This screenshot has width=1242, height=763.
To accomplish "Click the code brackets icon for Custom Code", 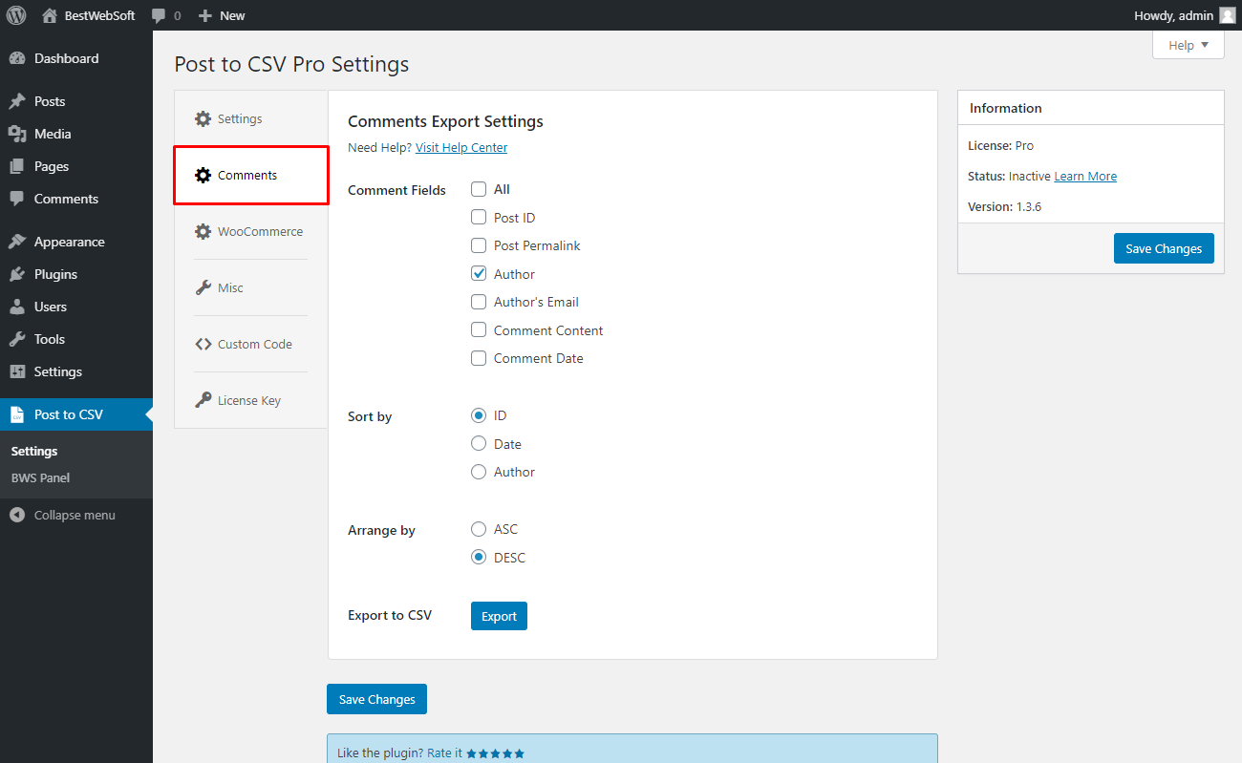I will point(203,344).
